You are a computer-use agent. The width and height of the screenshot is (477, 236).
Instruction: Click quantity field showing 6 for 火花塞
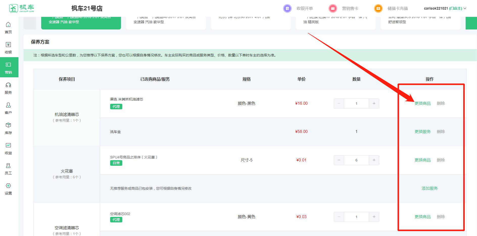356,160
